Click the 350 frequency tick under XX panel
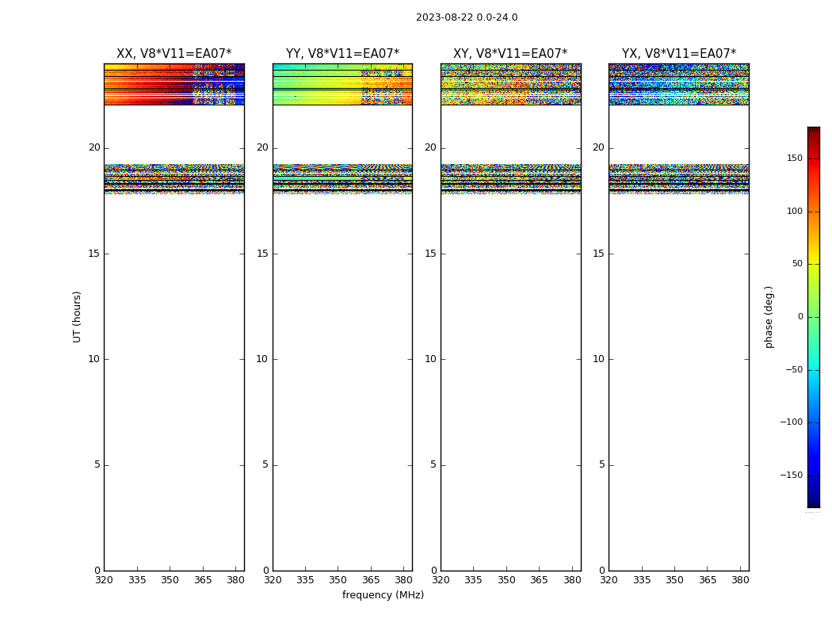The height and width of the screenshot is (634, 832). tap(170, 580)
